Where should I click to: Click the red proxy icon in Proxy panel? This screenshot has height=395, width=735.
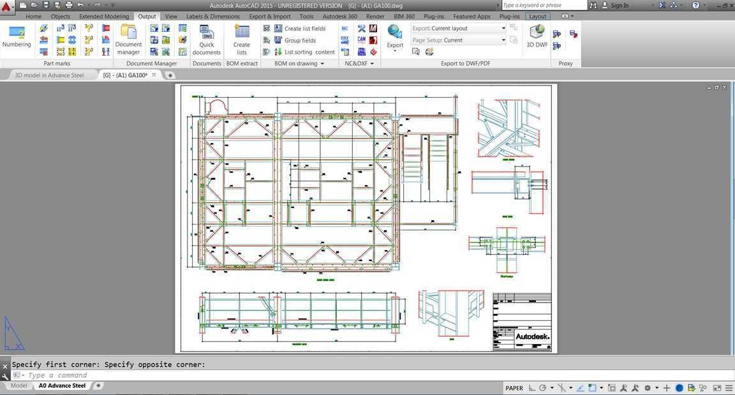coord(574,34)
